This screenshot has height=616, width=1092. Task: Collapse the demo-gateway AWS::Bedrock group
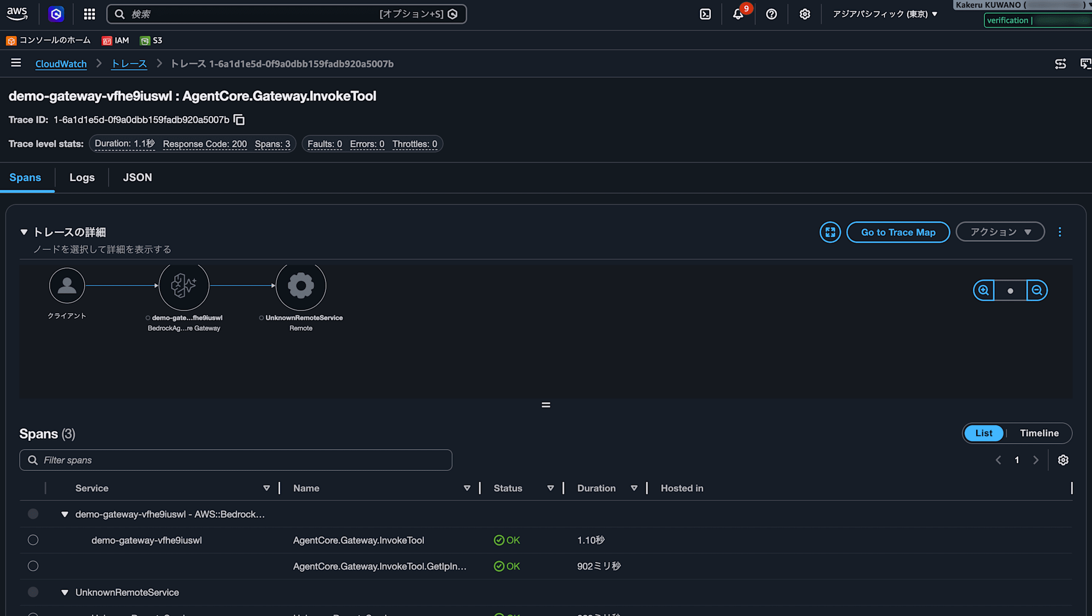coord(65,514)
